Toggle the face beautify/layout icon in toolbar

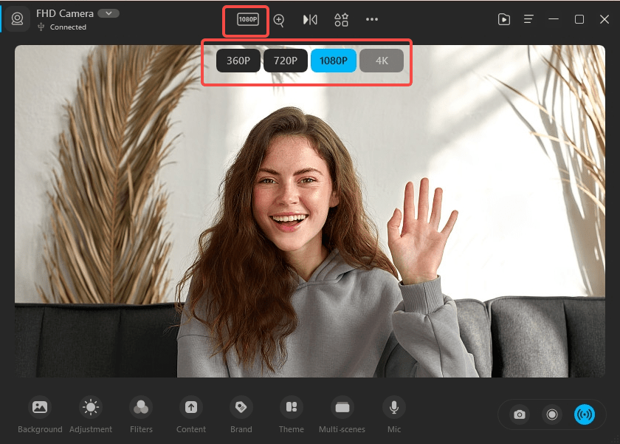[x=341, y=20]
